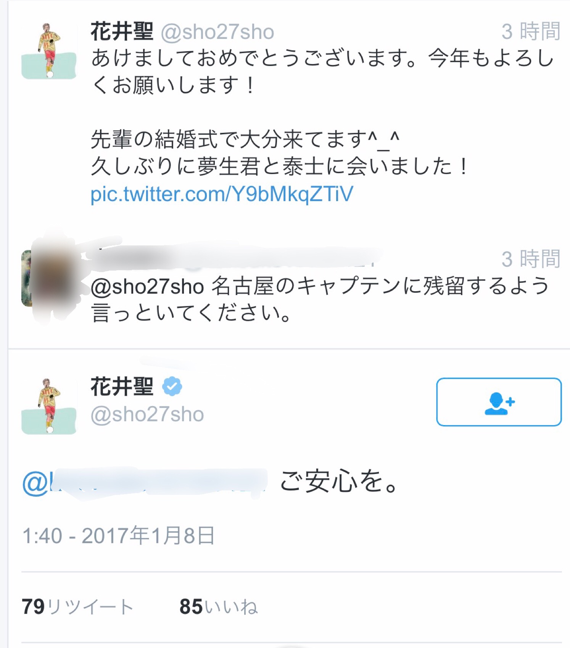Click the 花井聖 name in the top tweet
The image size is (570, 648).
click(122, 31)
